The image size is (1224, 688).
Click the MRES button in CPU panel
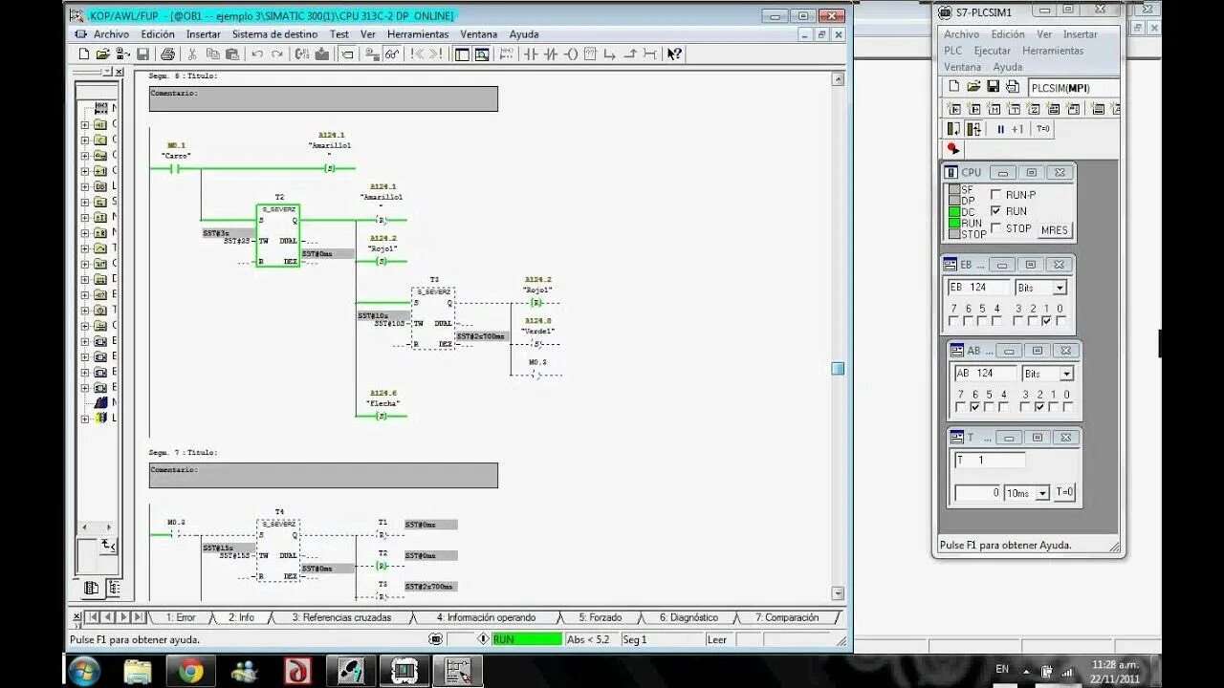tap(1054, 229)
